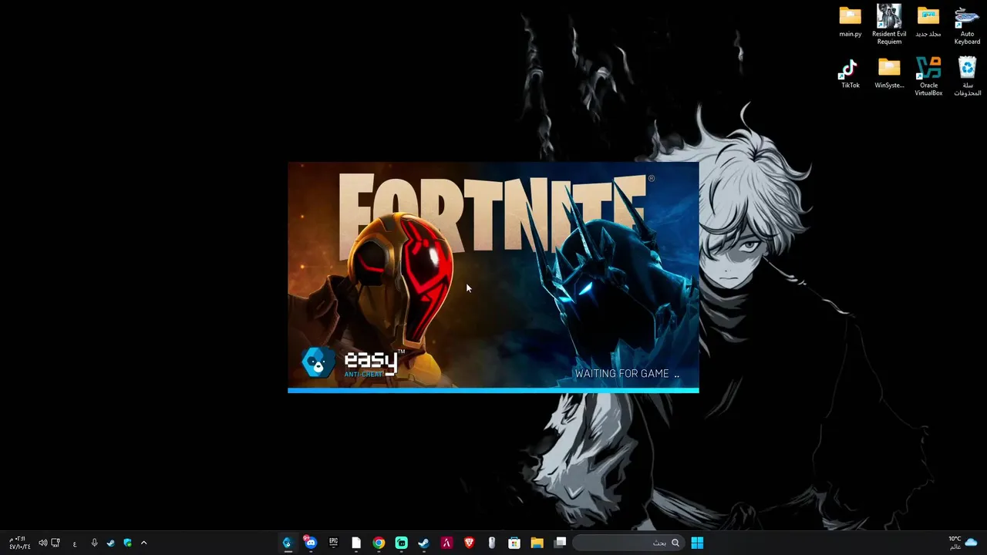Viewport: 987px width, 555px height.
Task: Open Microsoft Store from the taskbar
Action: click(x=514, y=543)
